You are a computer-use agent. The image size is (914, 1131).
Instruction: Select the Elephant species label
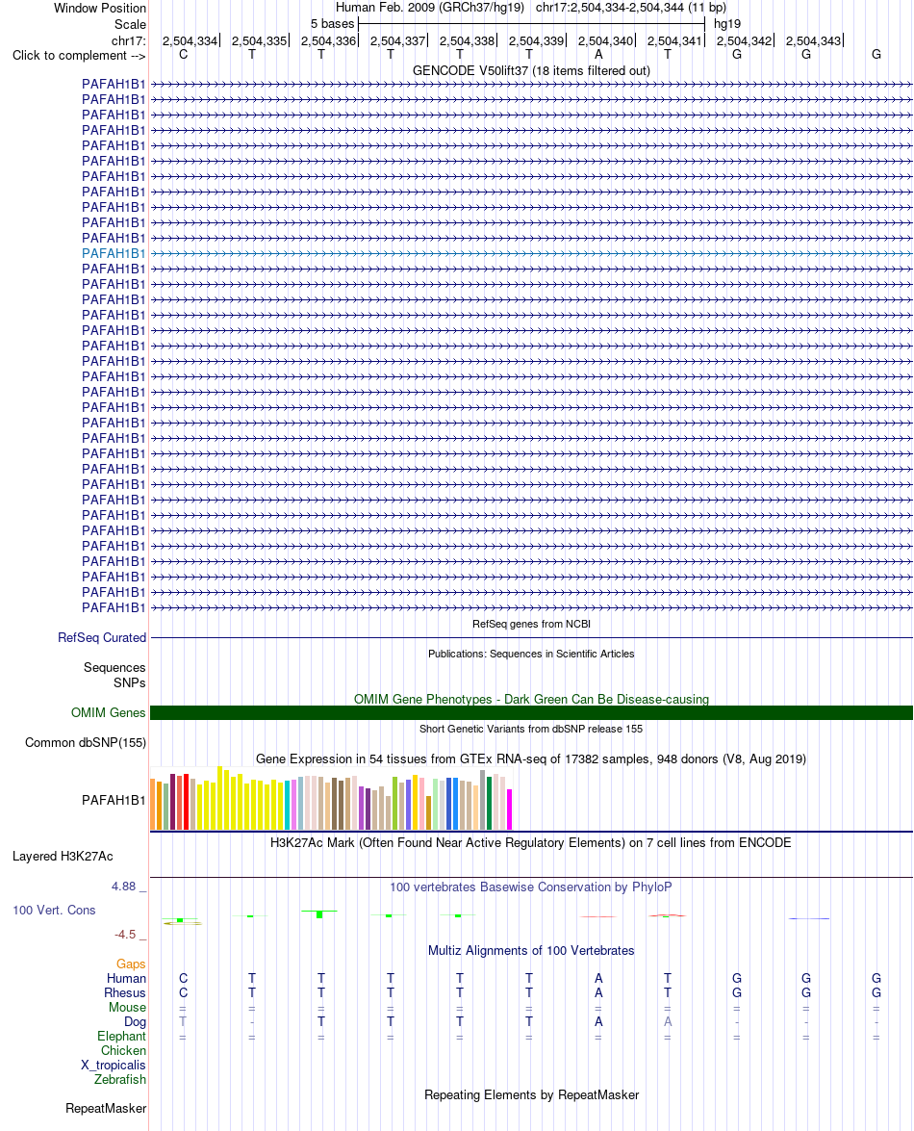click(122, 1036)
